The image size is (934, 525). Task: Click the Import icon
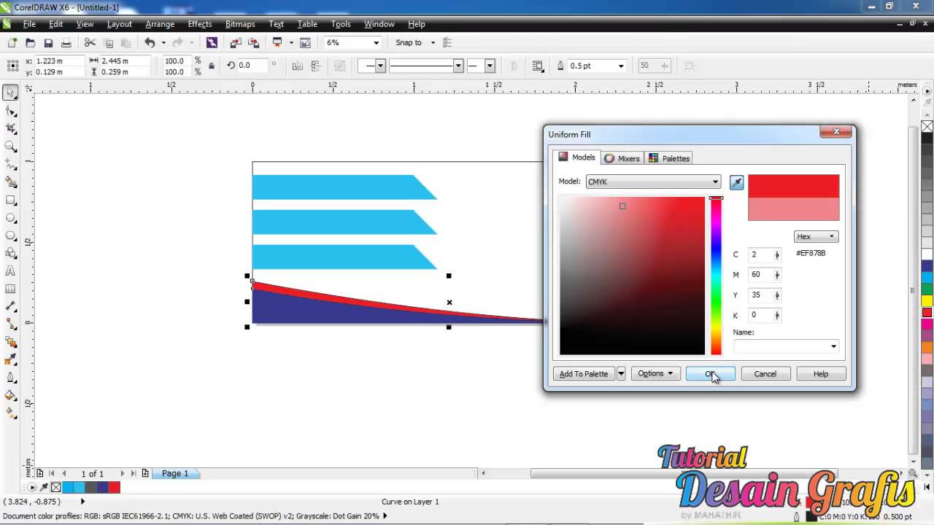(235, 43)
